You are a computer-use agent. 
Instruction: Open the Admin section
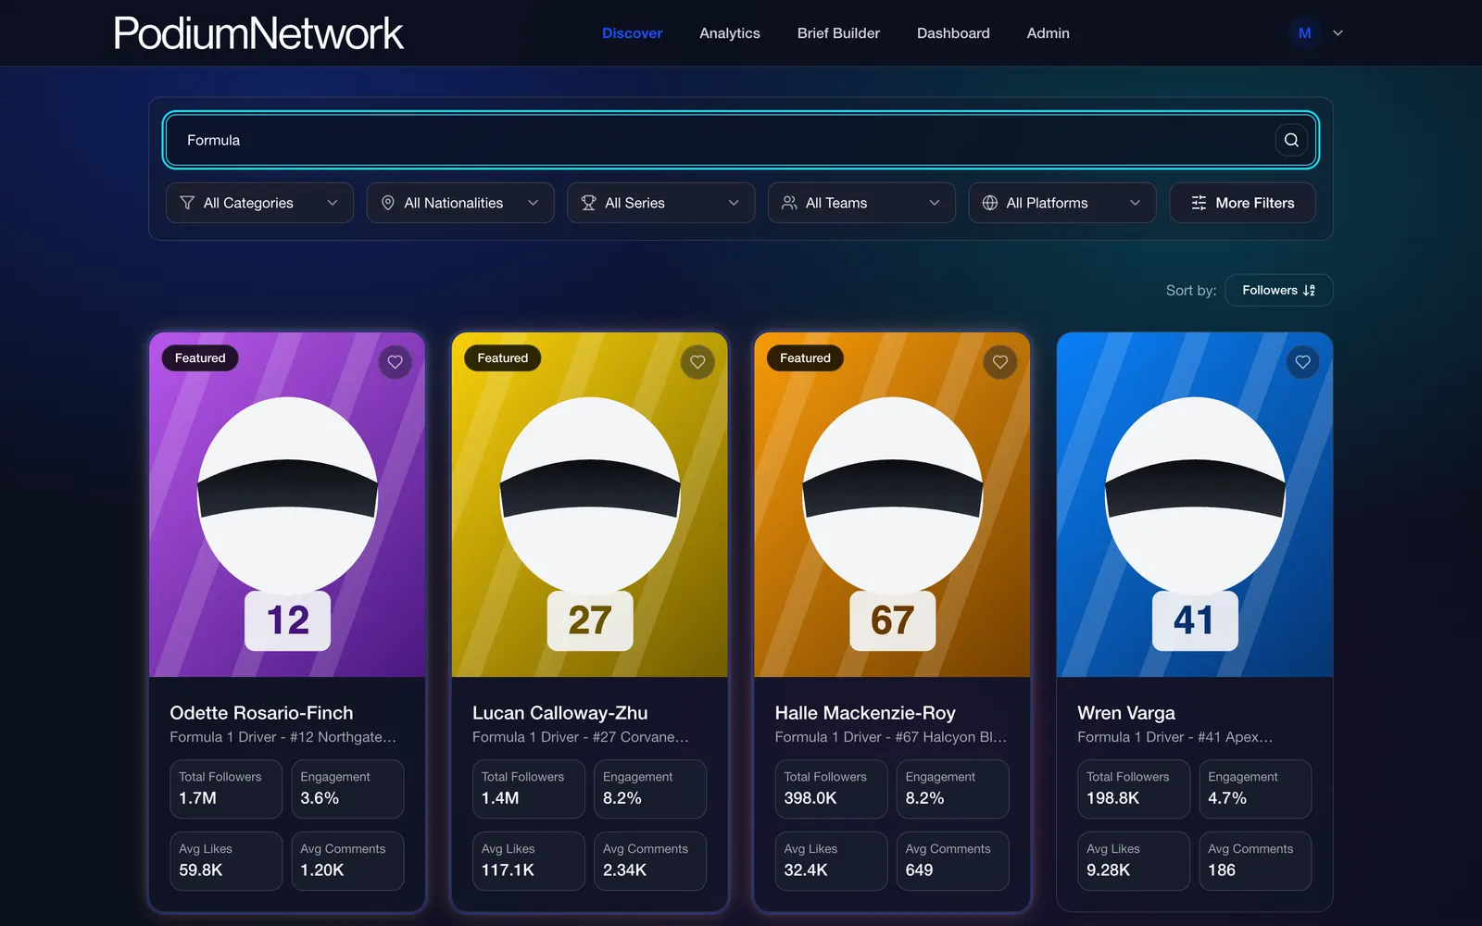[1048, 33]
